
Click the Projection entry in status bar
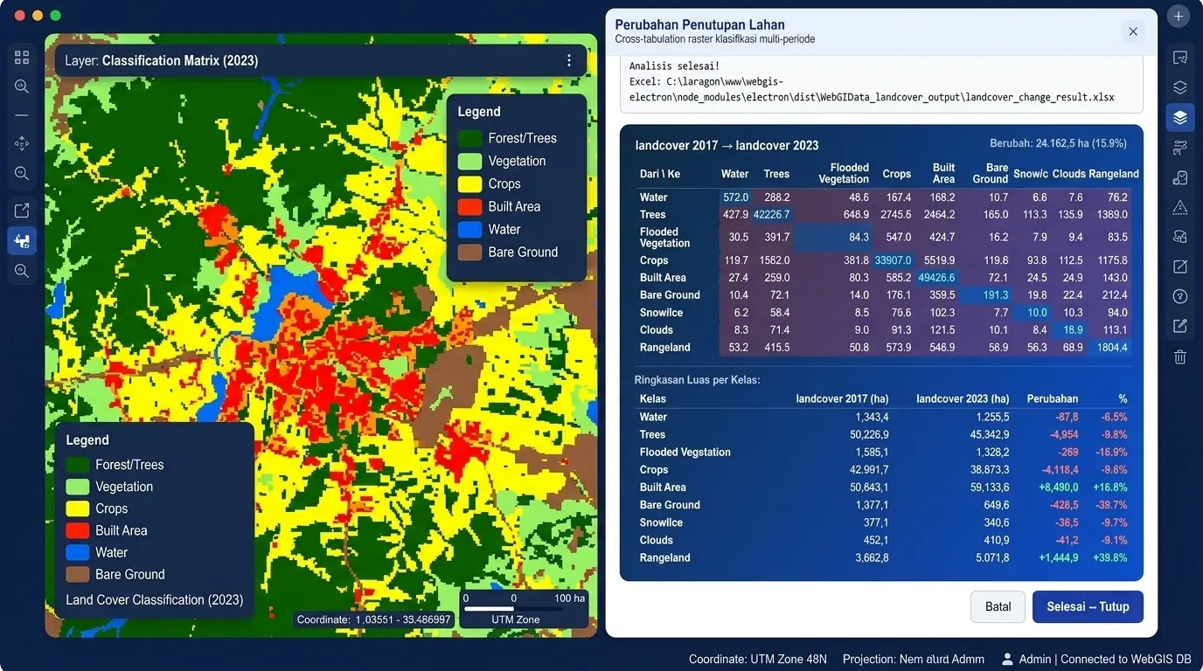(x=914, y=660)
